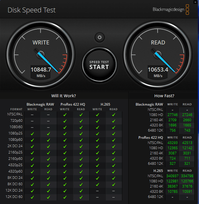Select the Blackmagic RAW column header in Will It Work
Screen dimensions: 199x204
[x=40, y=104]
